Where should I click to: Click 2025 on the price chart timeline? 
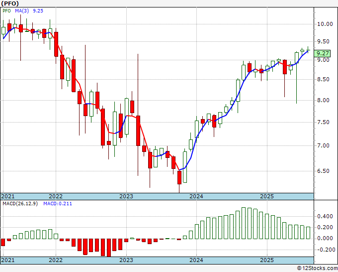point(267,196)
